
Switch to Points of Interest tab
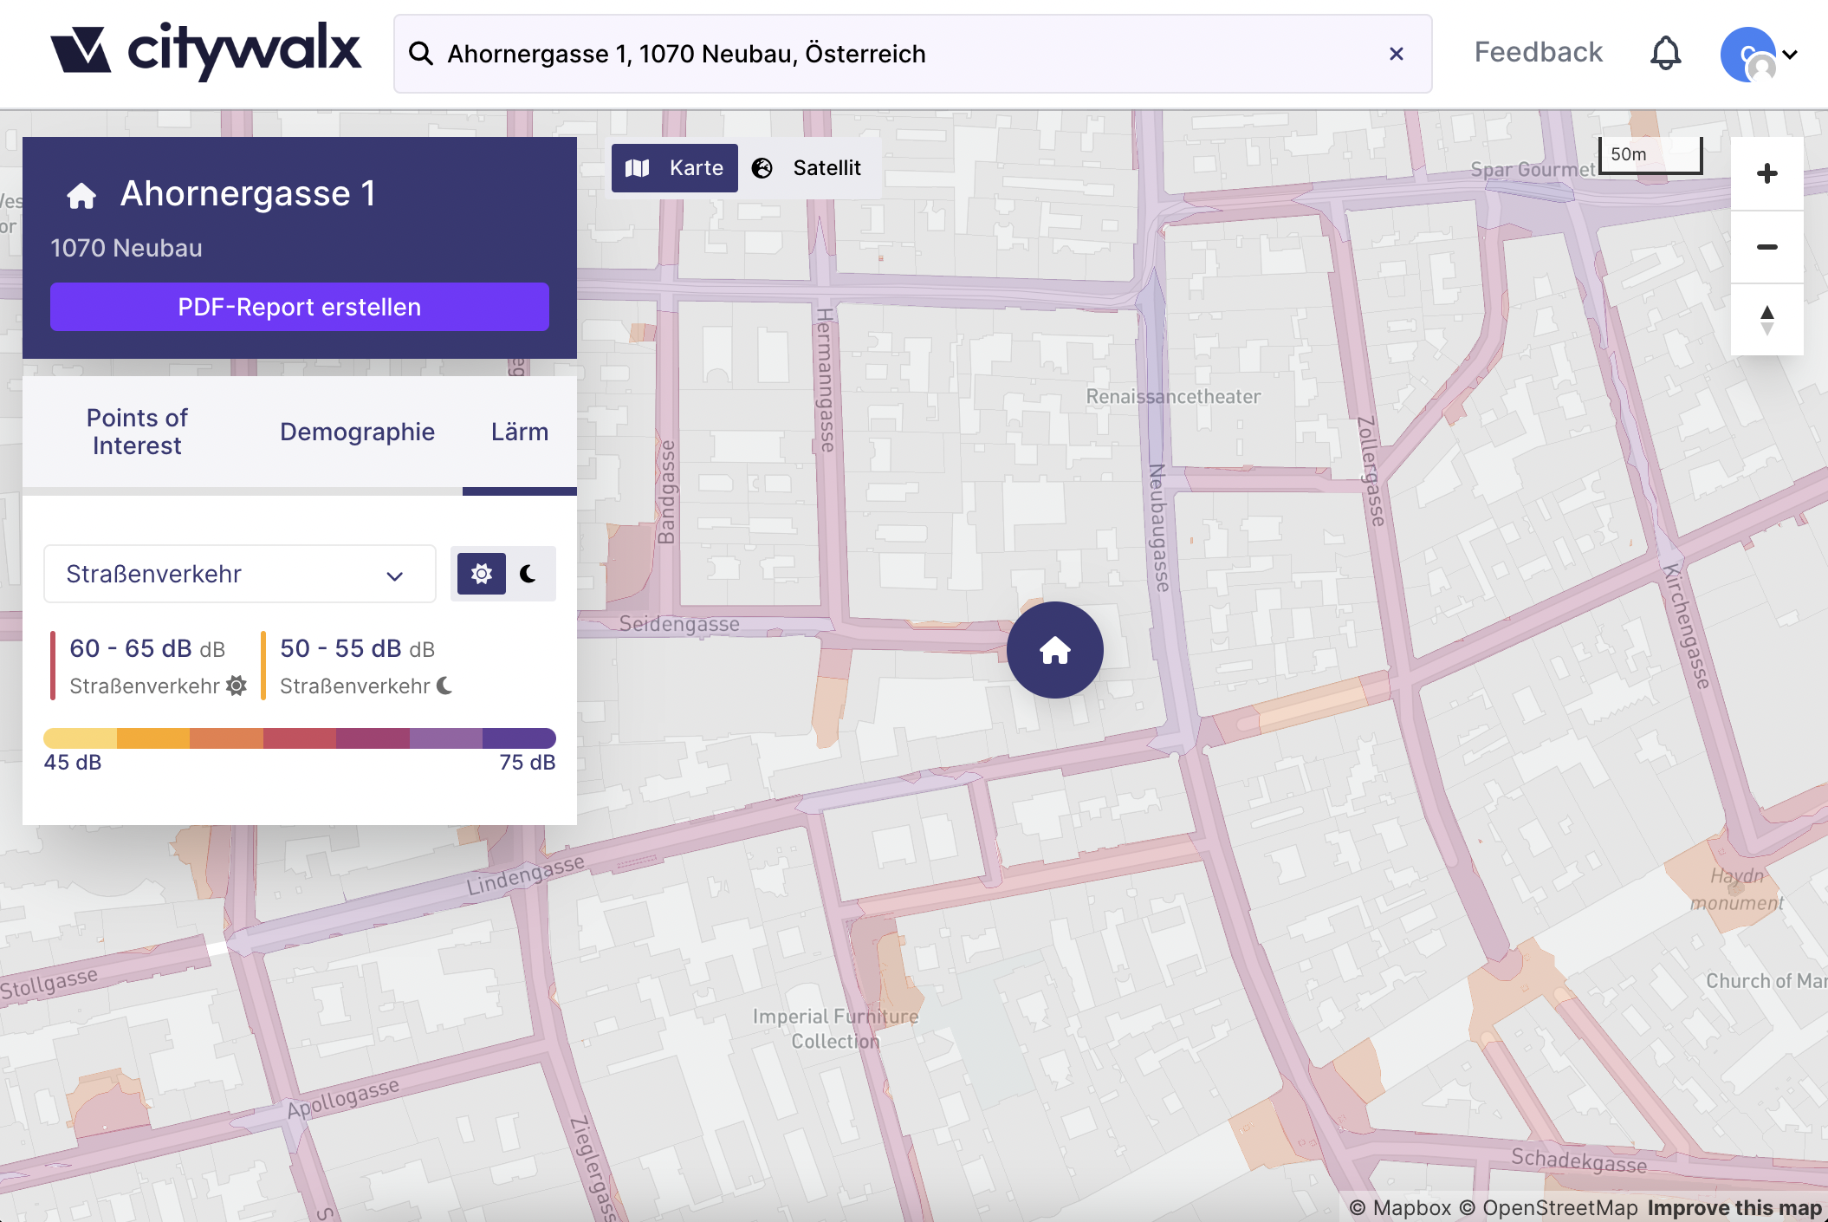tap(137, 432)
